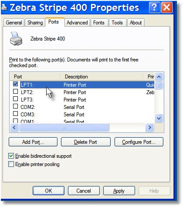Click the Add Port... button
The height and width of the screenshot is (207, 183).
click(33, 142)
